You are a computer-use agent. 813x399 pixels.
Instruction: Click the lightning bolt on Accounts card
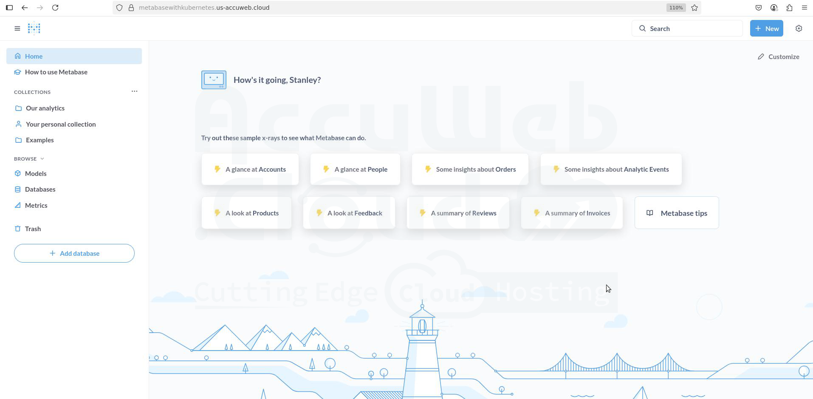tap(217, 169)
